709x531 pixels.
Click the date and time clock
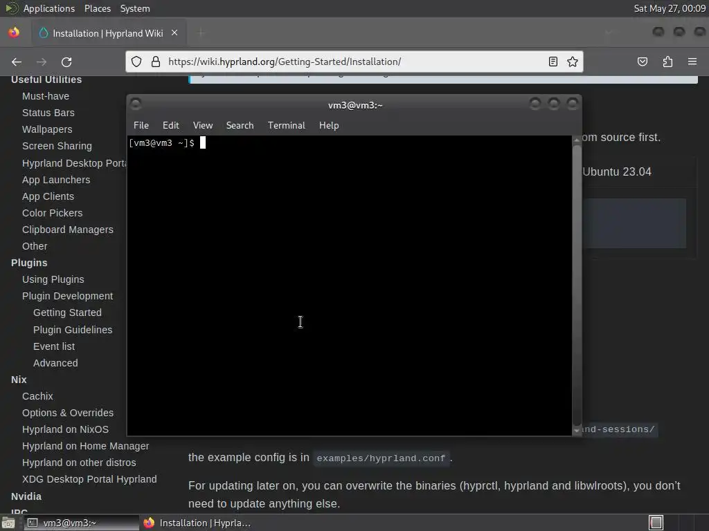[x=670, y=8]
